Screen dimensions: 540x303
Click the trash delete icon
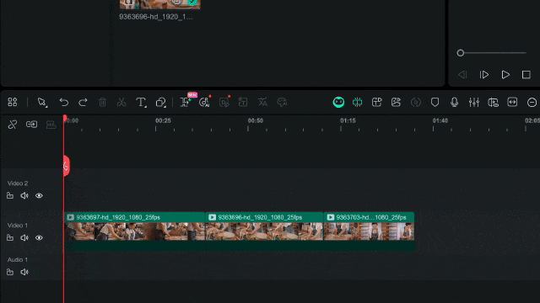click(x=102, y=102)
